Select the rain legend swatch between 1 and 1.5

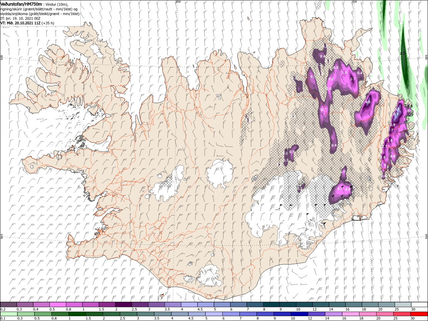click(77, 314)
